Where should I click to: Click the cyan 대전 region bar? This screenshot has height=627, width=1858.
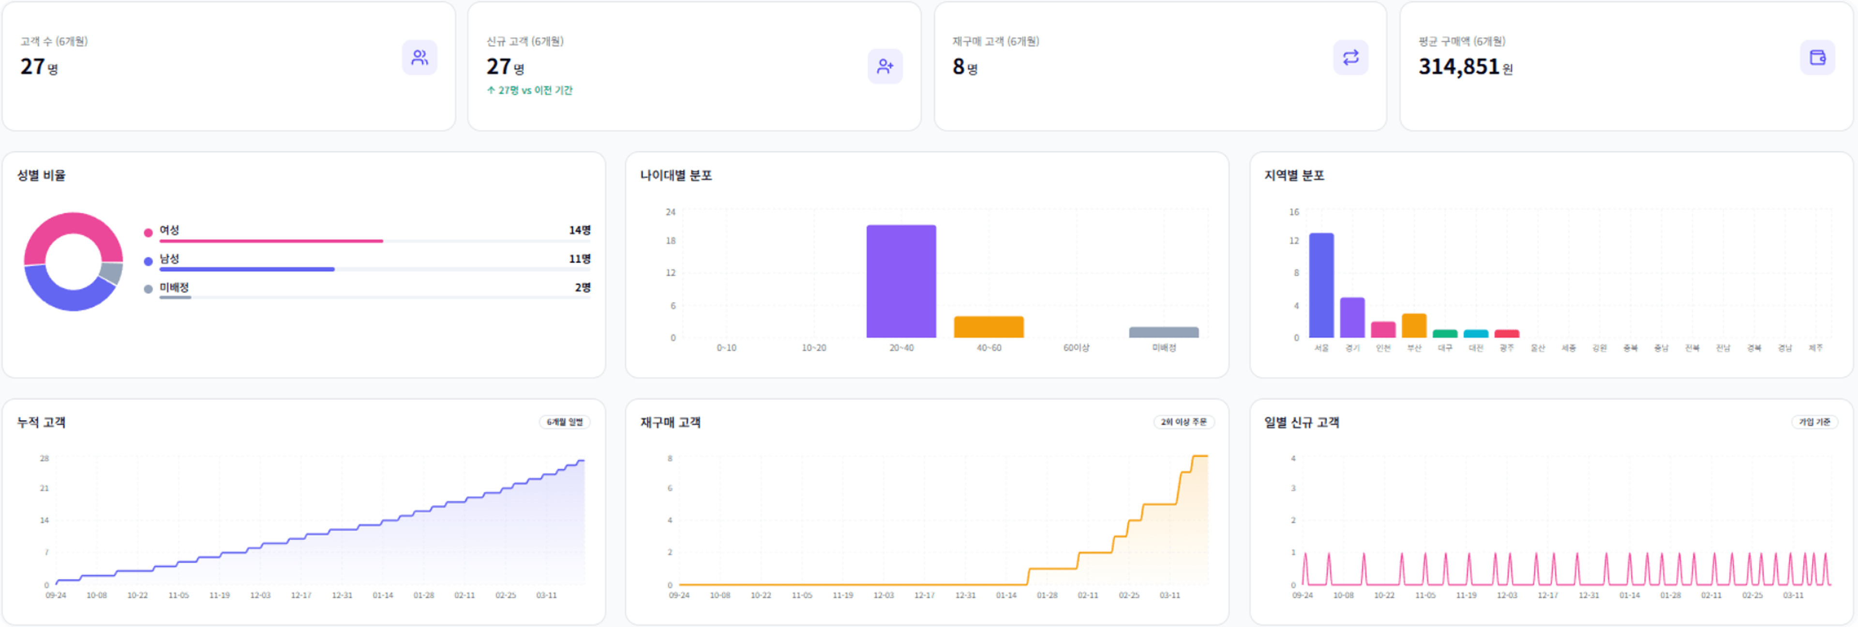pos(1476,334)
